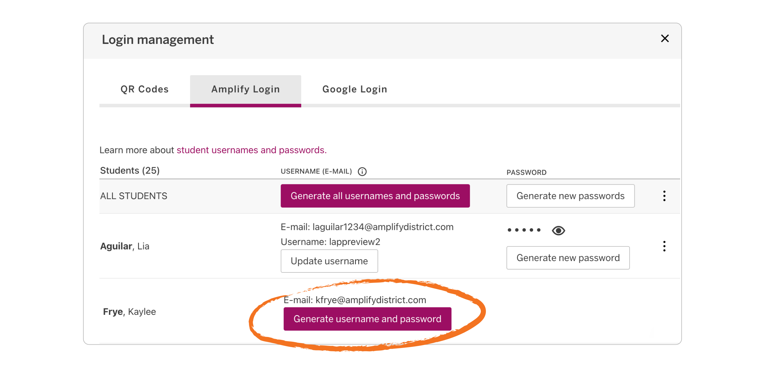The width and height of the screenshot is (765, 368).
Task: Click the Students (25) column header
Action: tap(129, 170)
